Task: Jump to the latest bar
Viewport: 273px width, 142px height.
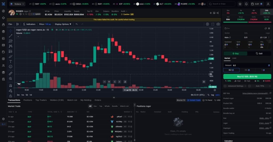Action: click(204, 82)
